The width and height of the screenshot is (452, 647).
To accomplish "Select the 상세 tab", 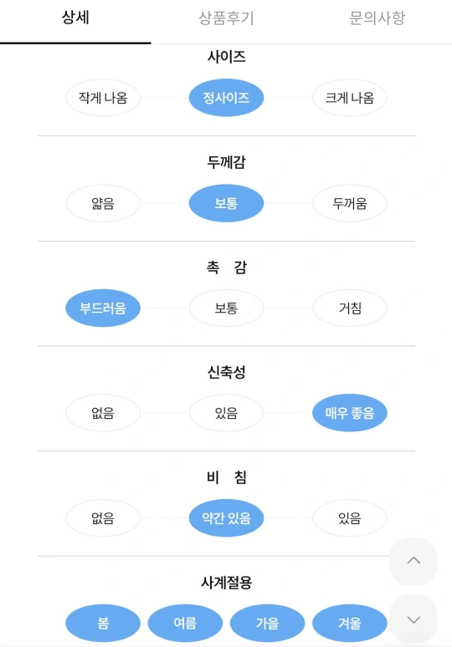I will click(75, 18).
